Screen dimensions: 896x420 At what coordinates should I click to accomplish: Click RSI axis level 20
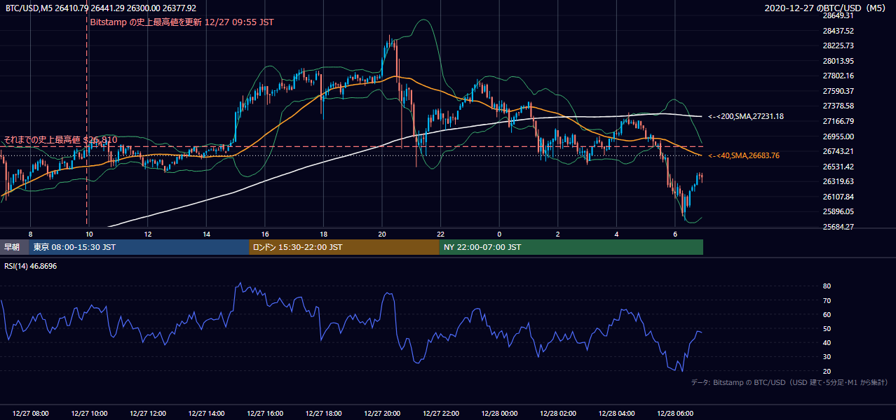(827, 371)
